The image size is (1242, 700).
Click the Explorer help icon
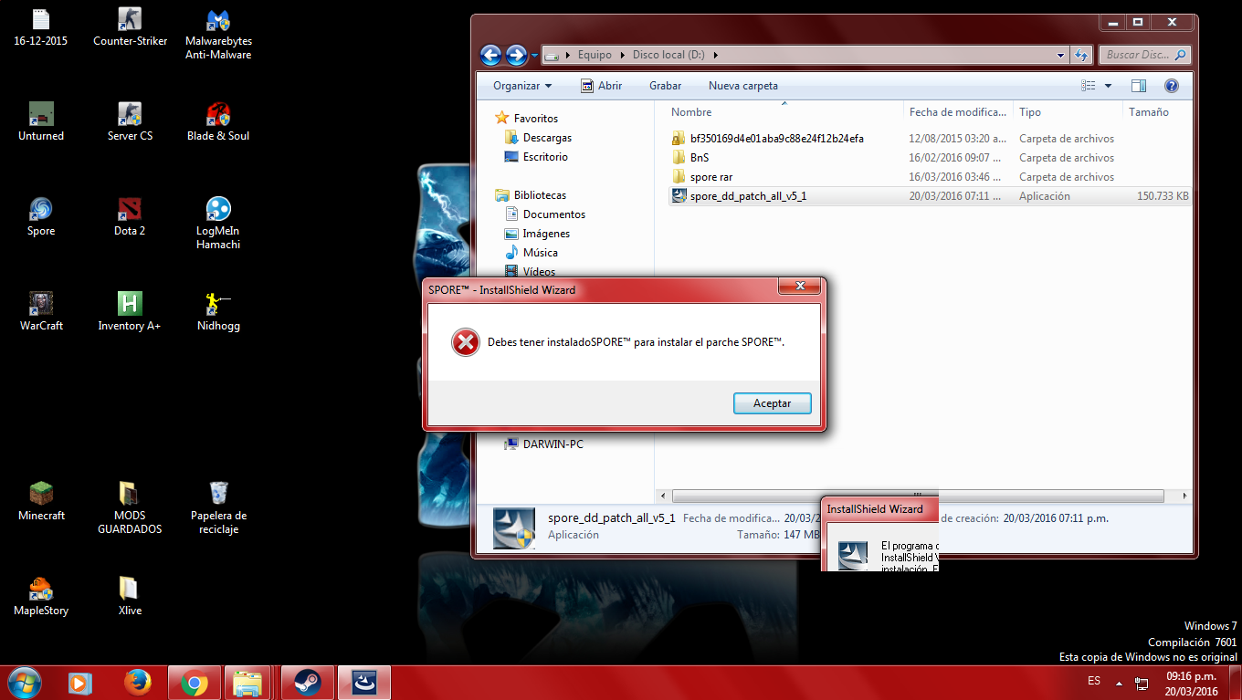[1172, 86]
